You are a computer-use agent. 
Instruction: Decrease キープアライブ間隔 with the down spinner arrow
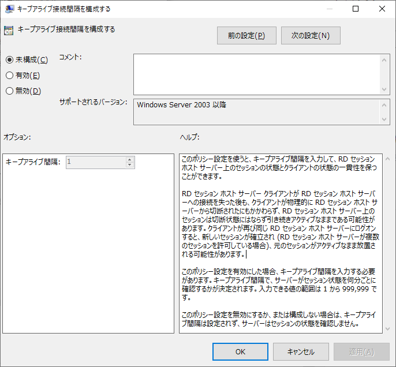pos(129,165)
